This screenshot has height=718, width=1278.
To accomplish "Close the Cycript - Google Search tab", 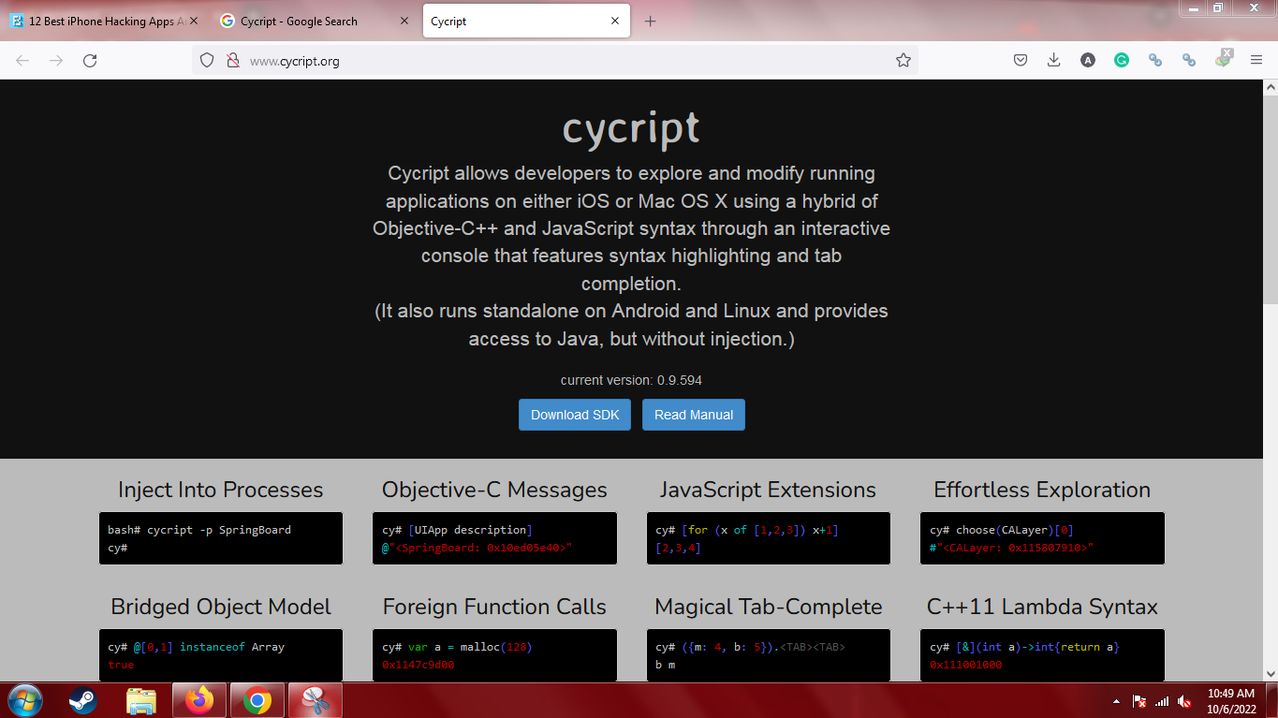I will 404,21.
